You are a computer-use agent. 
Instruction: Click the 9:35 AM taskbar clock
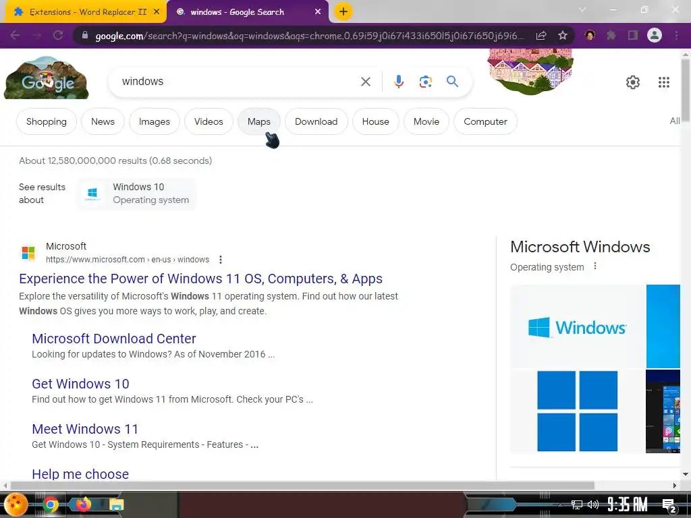627,505
